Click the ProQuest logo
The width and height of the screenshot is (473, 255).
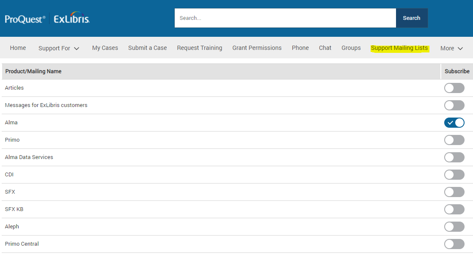tap(25, 19)
